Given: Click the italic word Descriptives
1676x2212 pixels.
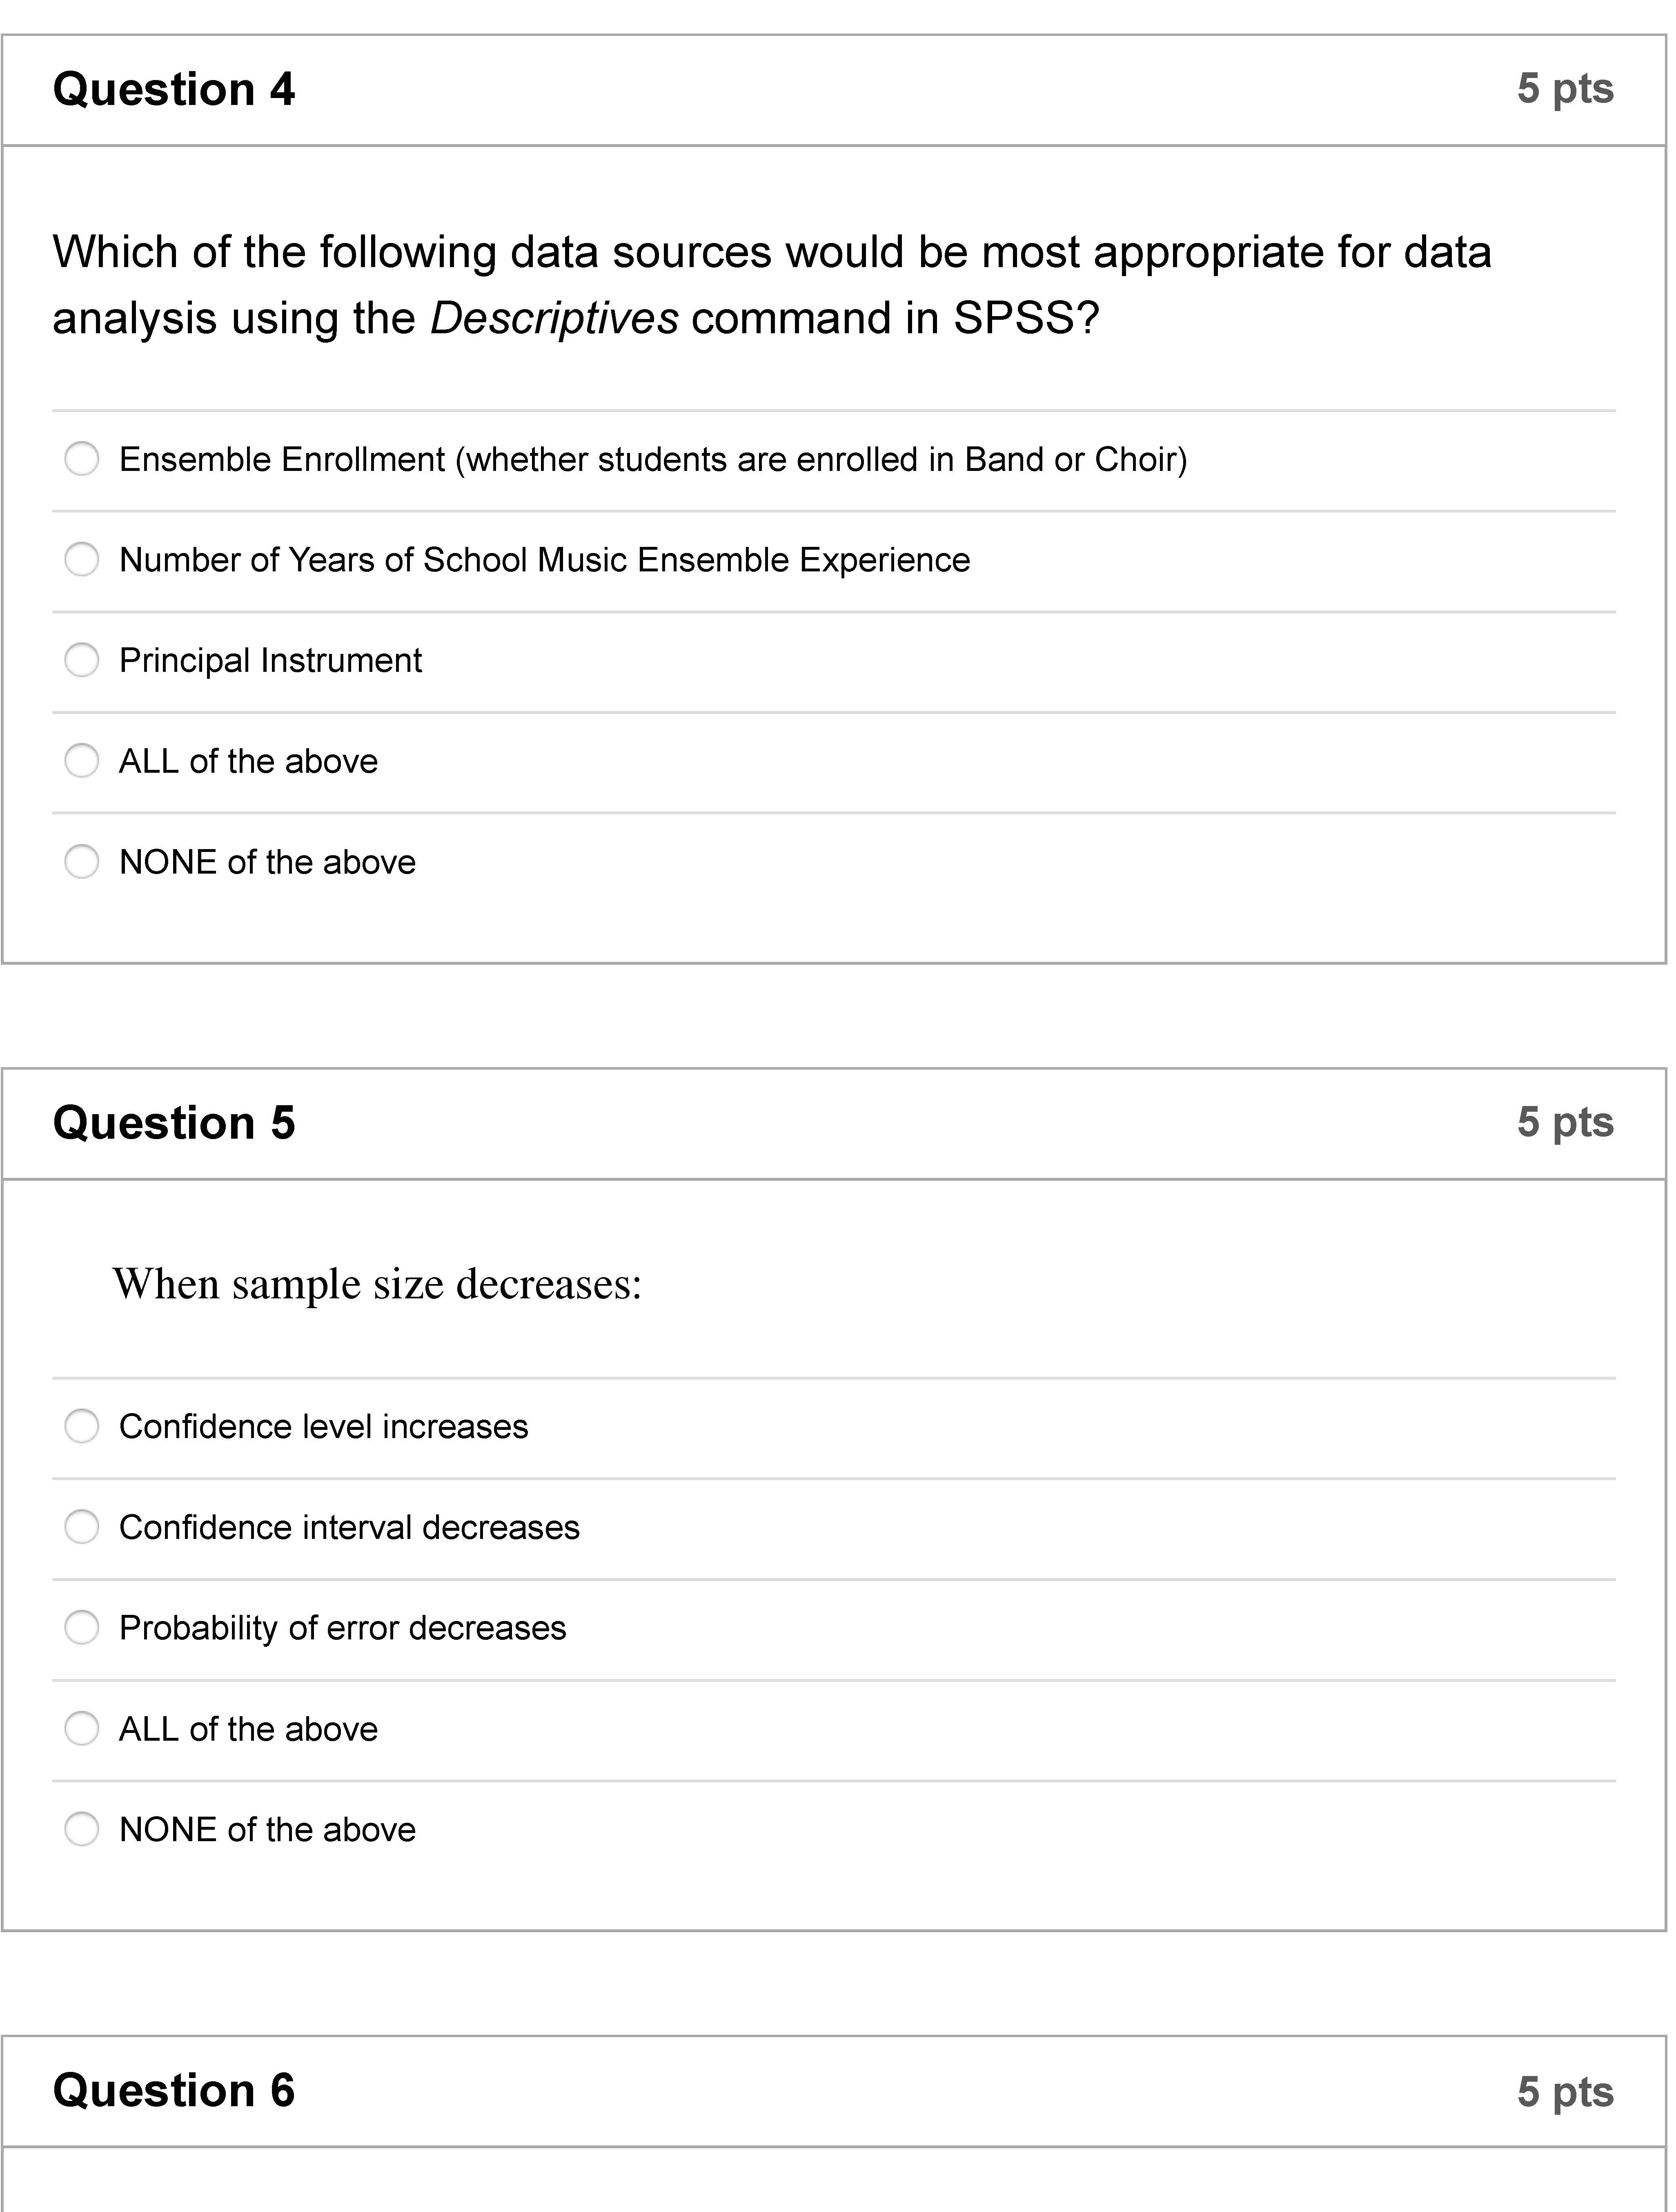Looking at the screenshot, I should tap(555, 319).
